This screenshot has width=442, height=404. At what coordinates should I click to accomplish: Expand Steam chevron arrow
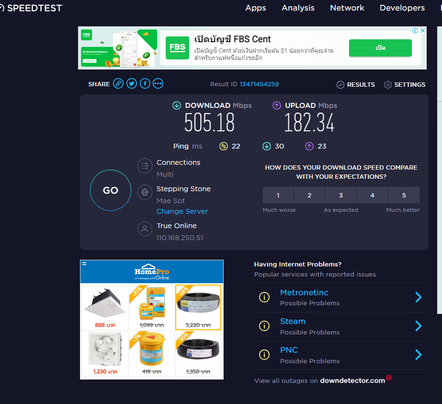(x=419, y=326)
